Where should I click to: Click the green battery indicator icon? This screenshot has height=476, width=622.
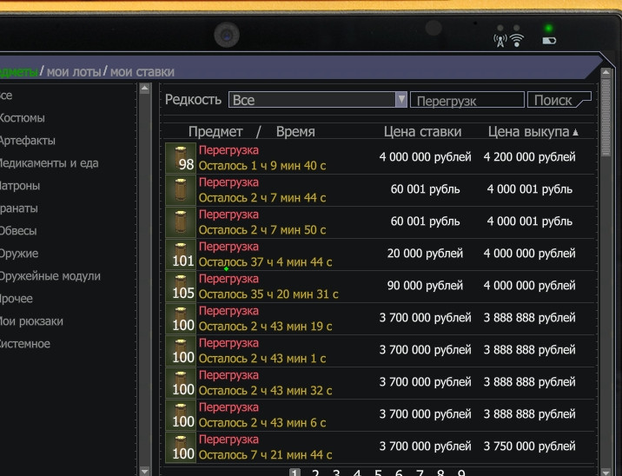click(548, 40)
